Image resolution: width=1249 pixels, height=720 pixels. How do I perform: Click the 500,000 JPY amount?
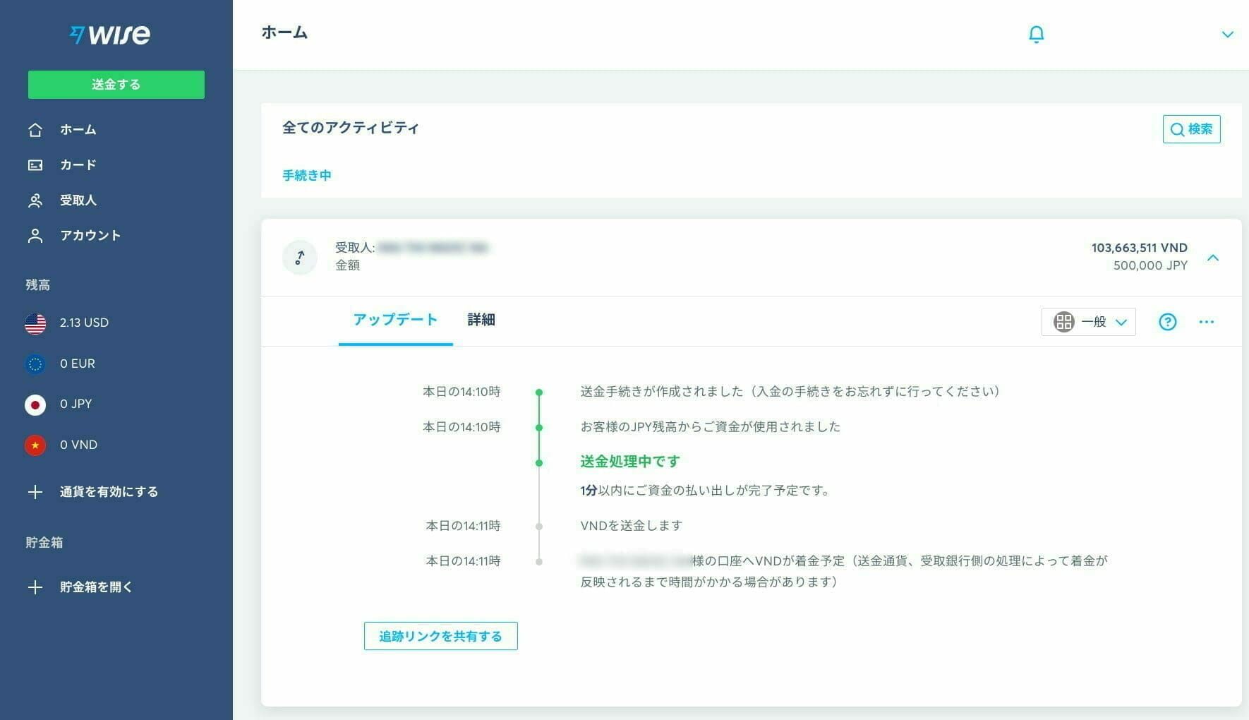click(1150, 265)
